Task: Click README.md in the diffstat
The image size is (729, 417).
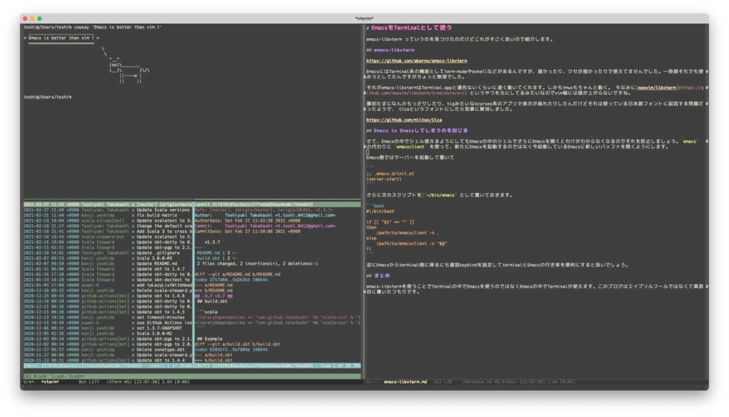Action: pyautogui.click(x=208, y=253)
